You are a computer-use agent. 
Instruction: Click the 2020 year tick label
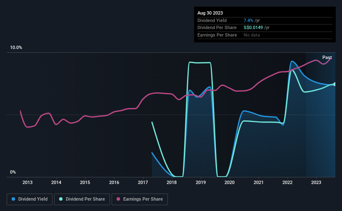click(x=230, y=182)
